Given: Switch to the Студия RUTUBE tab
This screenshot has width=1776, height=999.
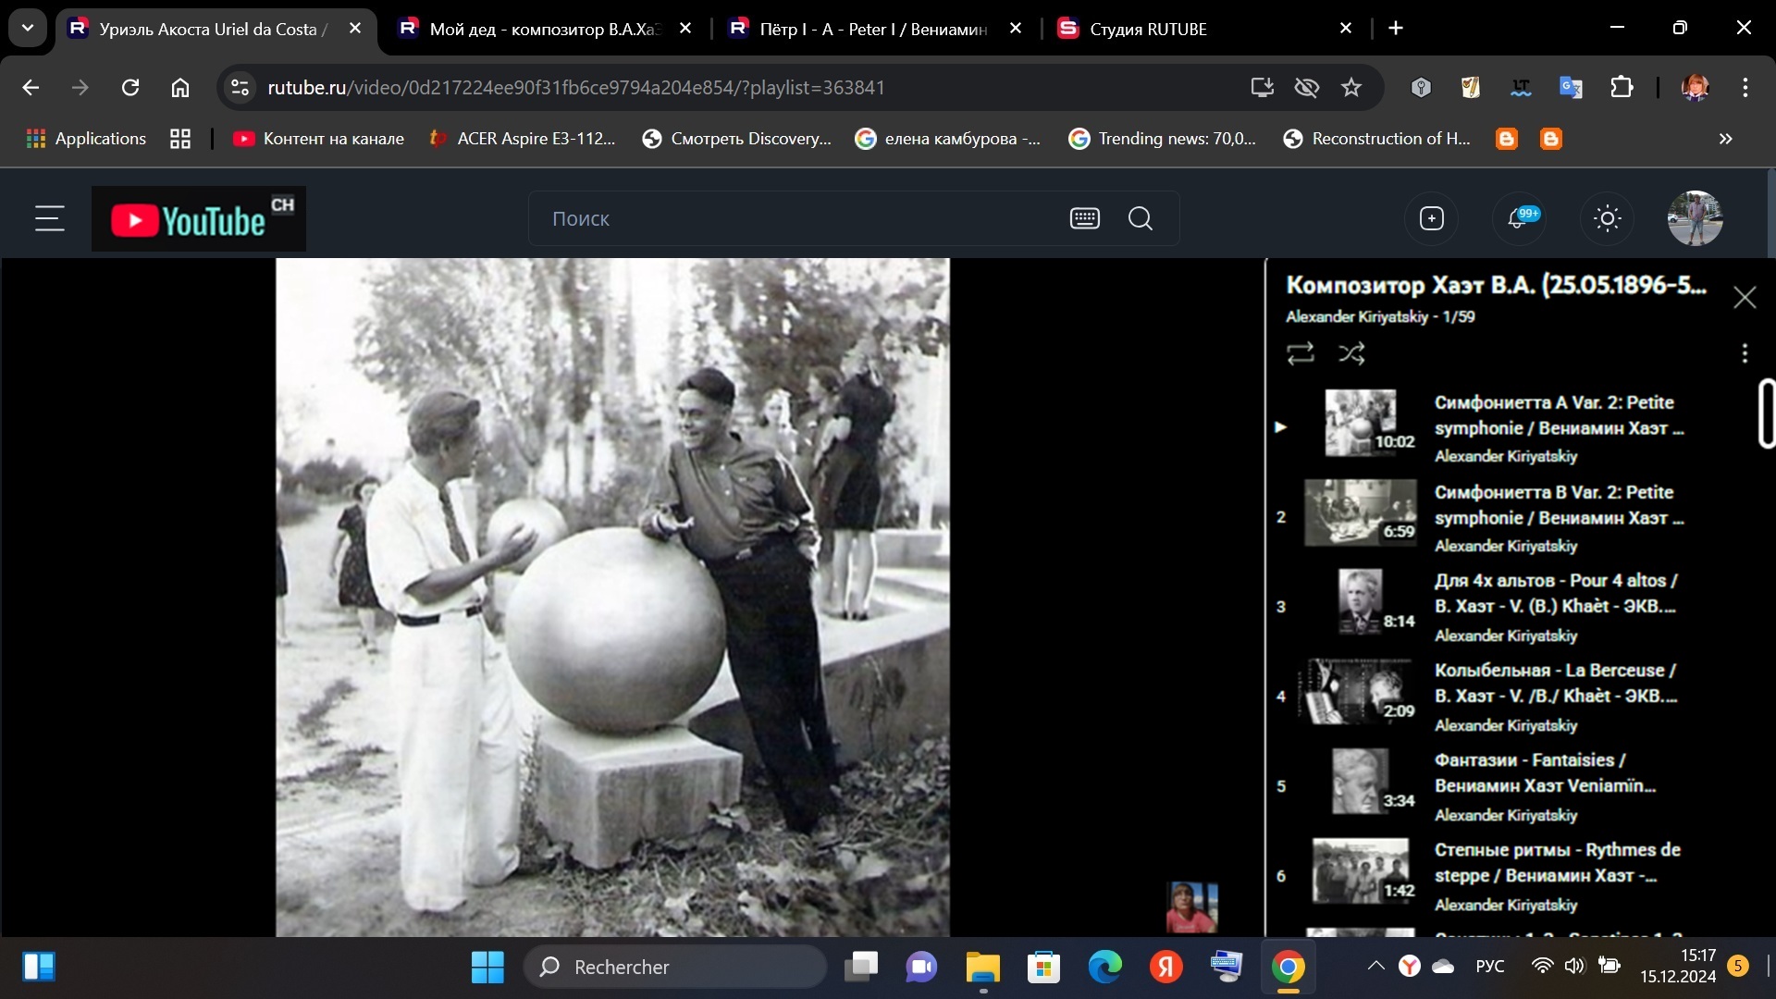Looking at the screenshot, I should point(1147,29).
